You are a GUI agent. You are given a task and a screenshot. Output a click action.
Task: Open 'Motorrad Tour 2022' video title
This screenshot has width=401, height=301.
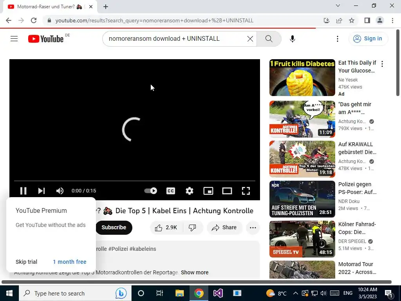pyautogui.click(x=357, y=268)
